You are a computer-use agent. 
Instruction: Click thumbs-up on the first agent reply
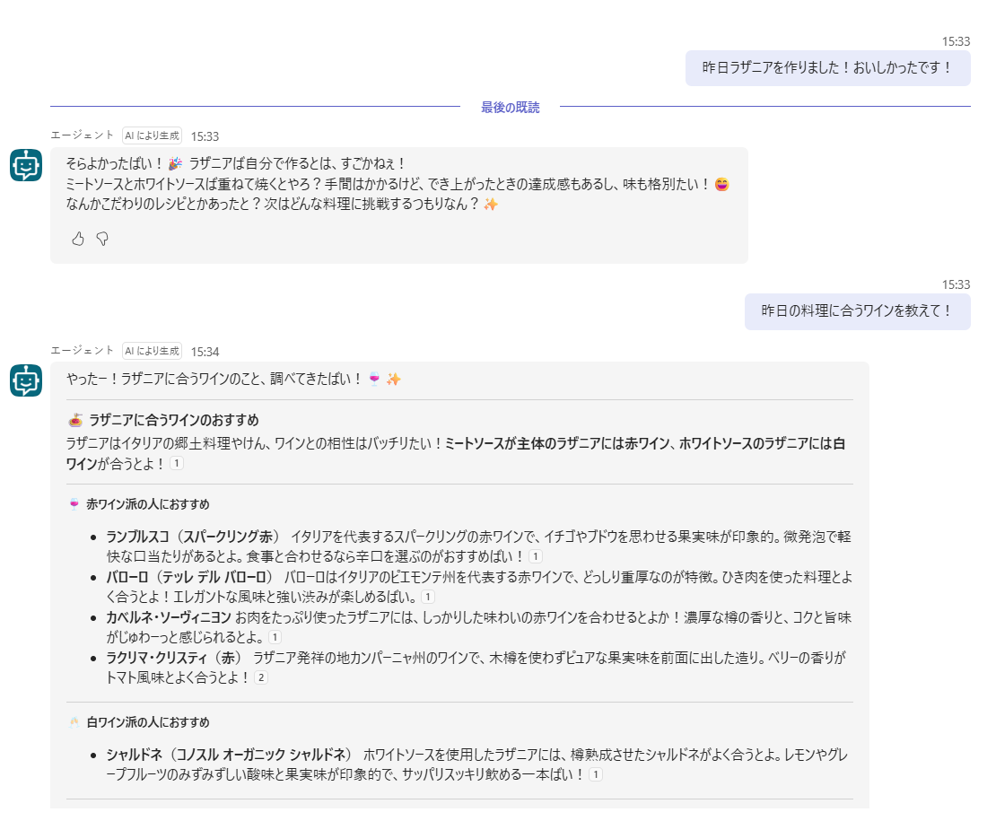coord(78,239)
